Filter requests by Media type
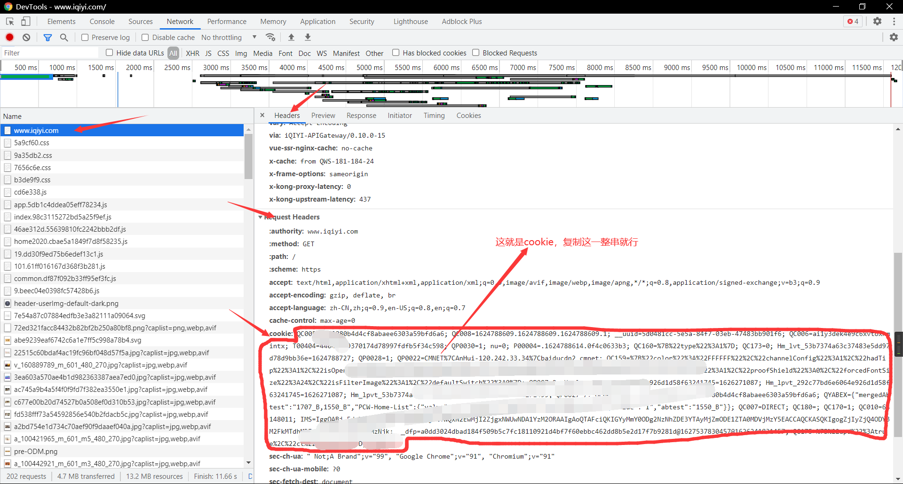Screen dimensions: 903x484 tap(262, 53)
